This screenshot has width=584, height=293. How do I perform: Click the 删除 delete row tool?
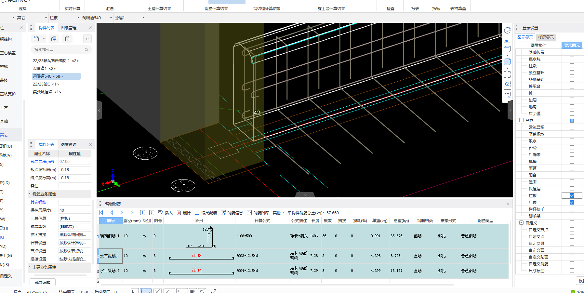(x=184, y=213)
